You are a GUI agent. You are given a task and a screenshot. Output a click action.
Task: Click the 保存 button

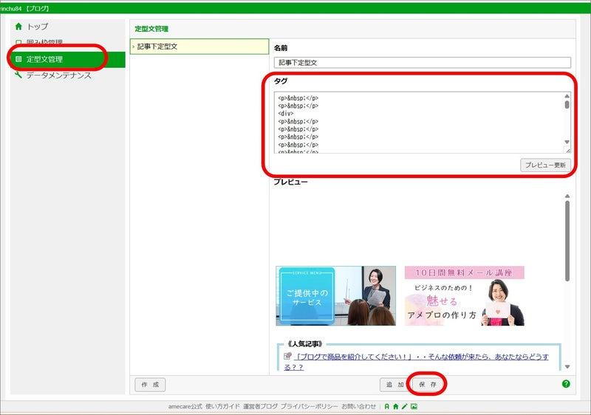pyautogui.click(x=428, y=385)
